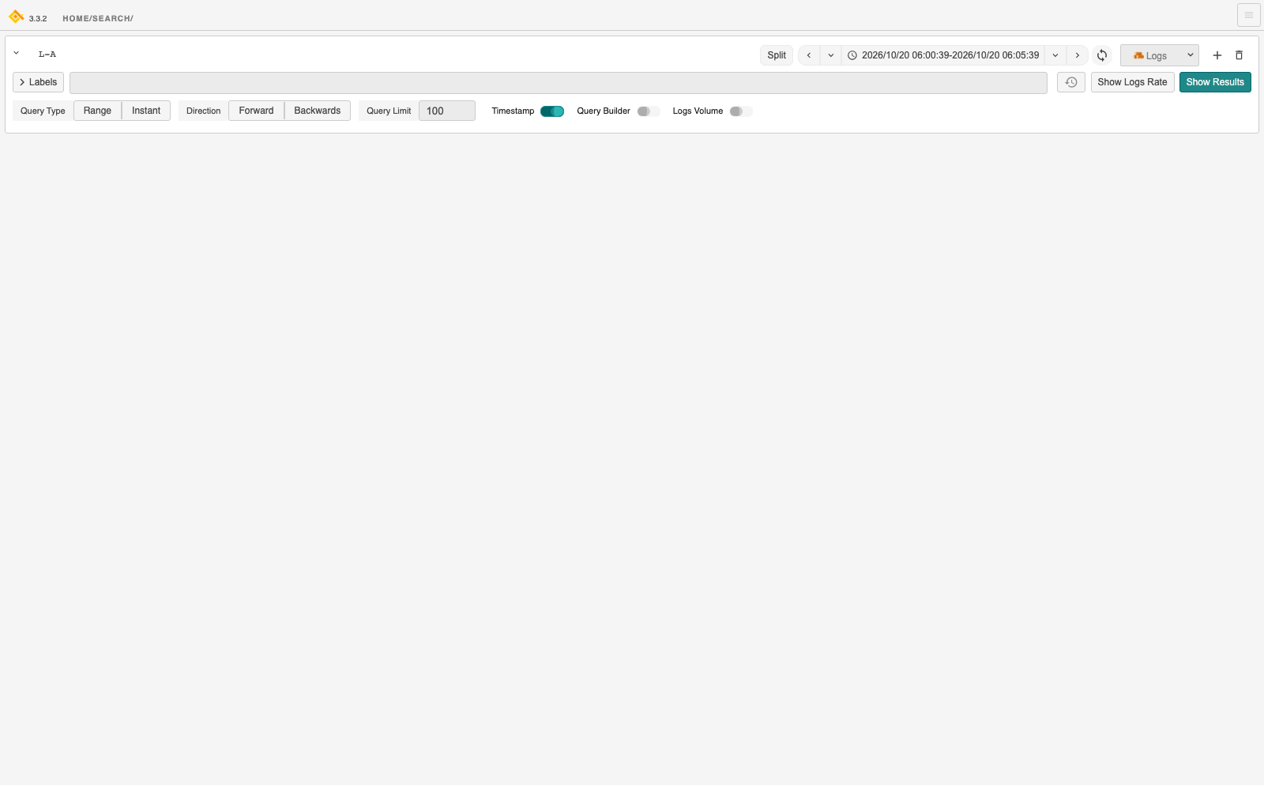Expand the Labels browser

tap(38, 82)
